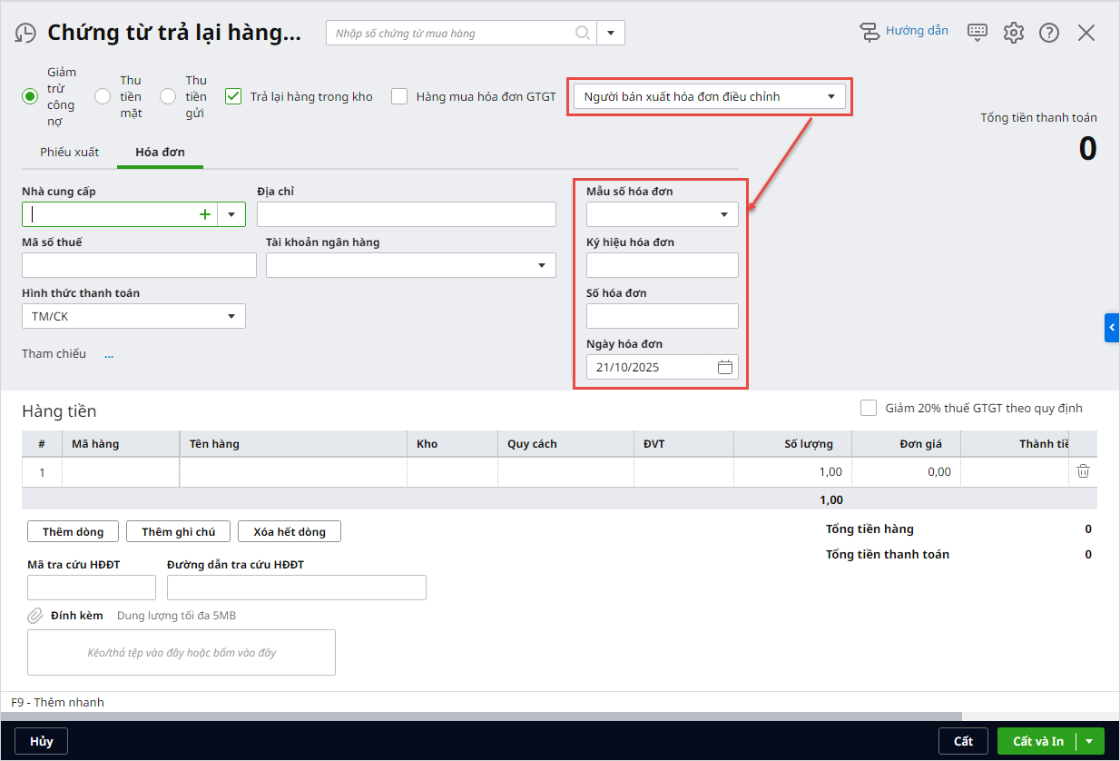Enable Giảm 20% thuế GTGT checkbox
1120x761 pixels.
[869, 408]
